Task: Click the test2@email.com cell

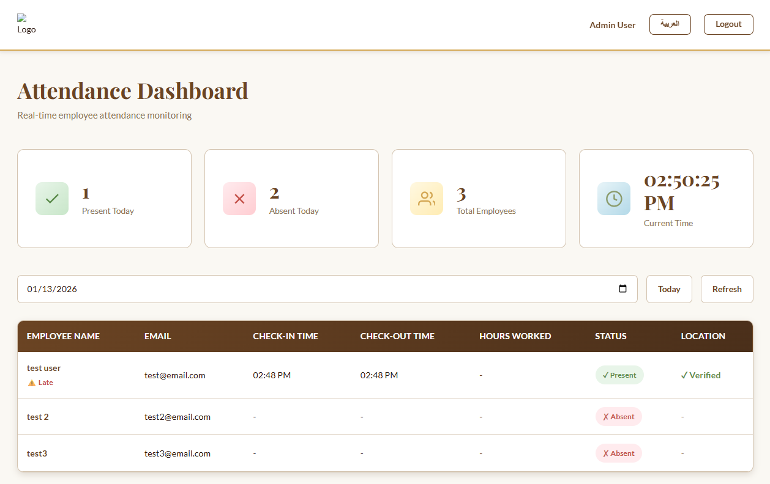Action: tap(178, 417)
